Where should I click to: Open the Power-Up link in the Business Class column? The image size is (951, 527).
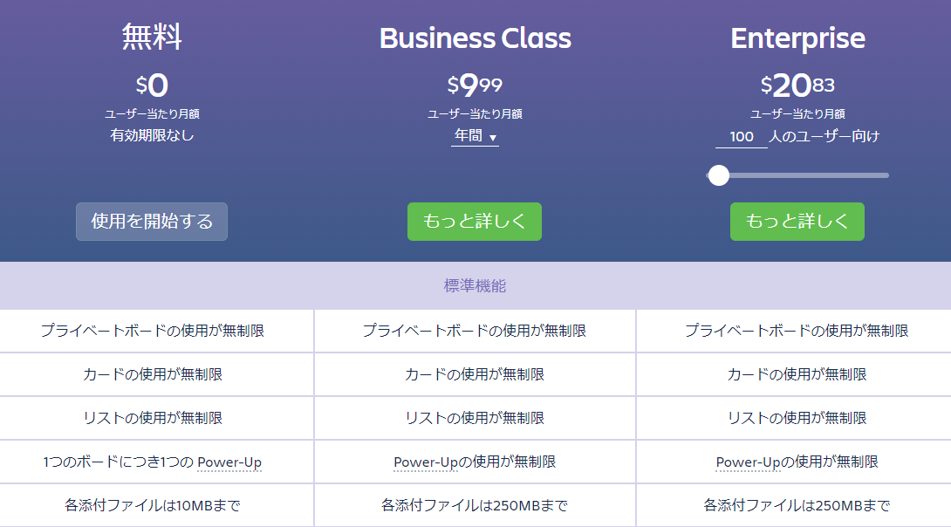[426, 462]
